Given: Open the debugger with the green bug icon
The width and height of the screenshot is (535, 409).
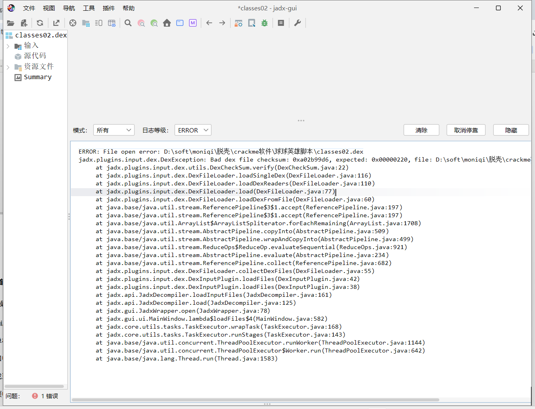Looking at the screenshot, I should tap(265, 23).
